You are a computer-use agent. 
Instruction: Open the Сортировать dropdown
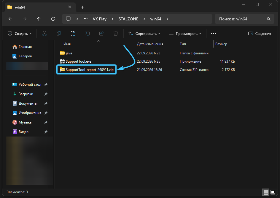[144, 33]
